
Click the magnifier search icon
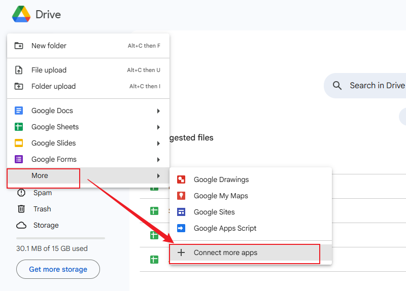(x=337, y=85)
